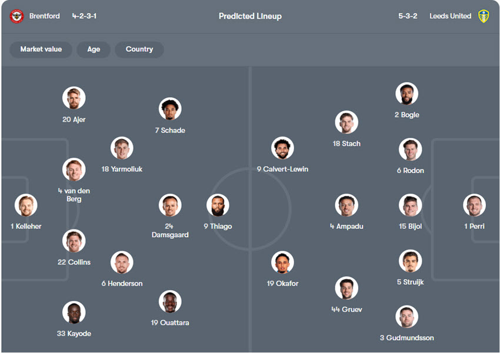Click the Brentford team name link
This screenshot has width=500, height=353.
click(x=45, y=16)
